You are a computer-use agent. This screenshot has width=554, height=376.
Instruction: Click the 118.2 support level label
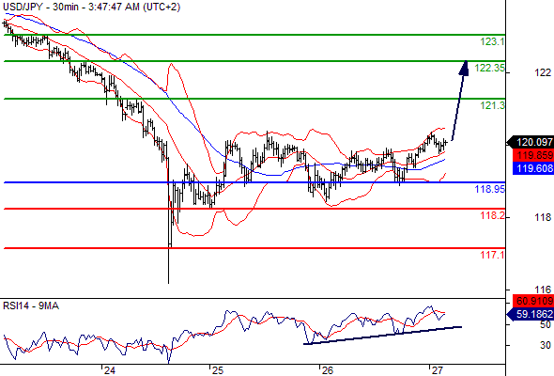point(493,215)
